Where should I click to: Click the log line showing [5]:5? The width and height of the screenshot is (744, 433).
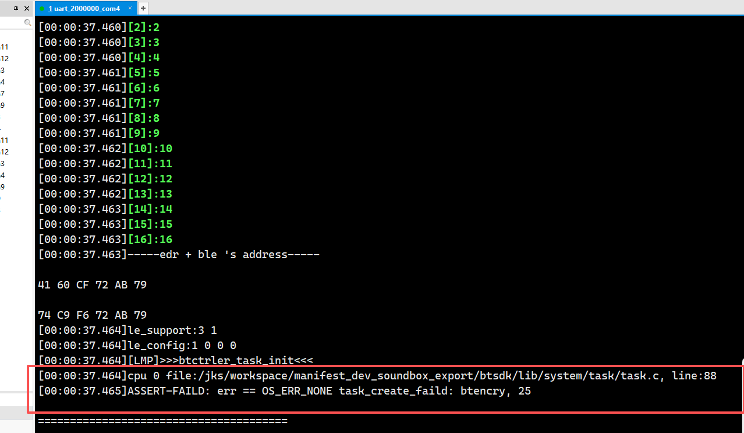click(x=99, y=73)
